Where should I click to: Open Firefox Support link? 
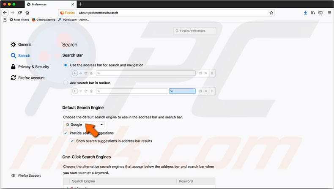[30, 175]
